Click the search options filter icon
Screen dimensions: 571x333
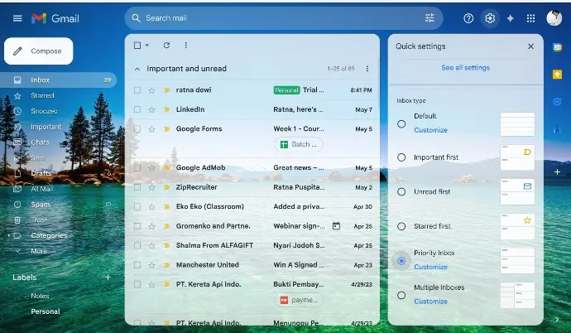coord(429,18)
